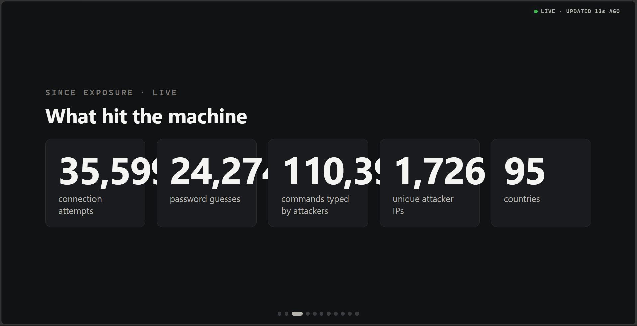Viewport: 637px width, 326px height.
Task: Select the 'connection attempts' label
Action: pyautogui.click(x=80, y=205)
